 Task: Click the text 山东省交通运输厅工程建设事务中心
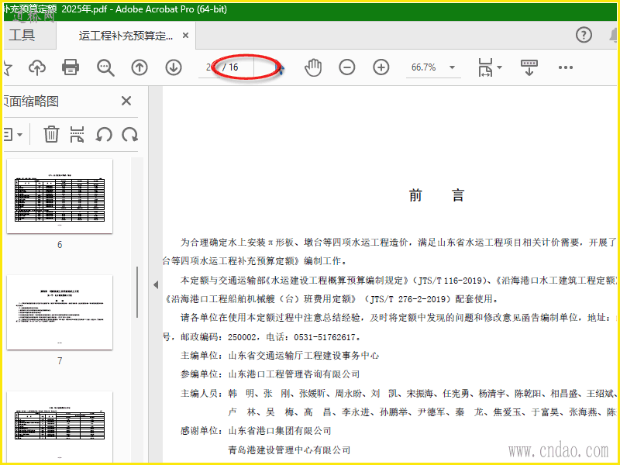304,356
